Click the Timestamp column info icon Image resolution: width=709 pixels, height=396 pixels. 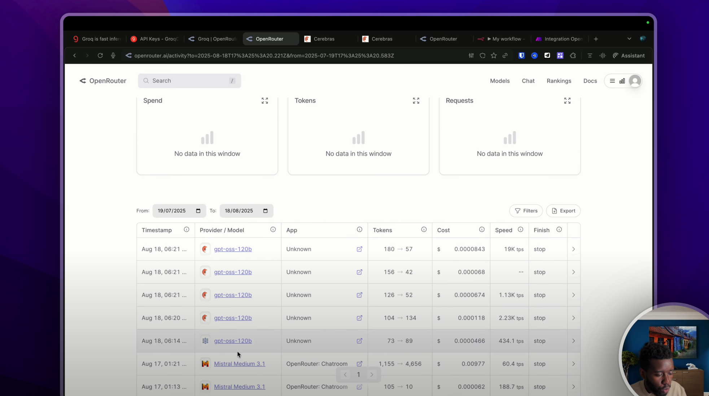pyautogui.click(x=187, y=230)
